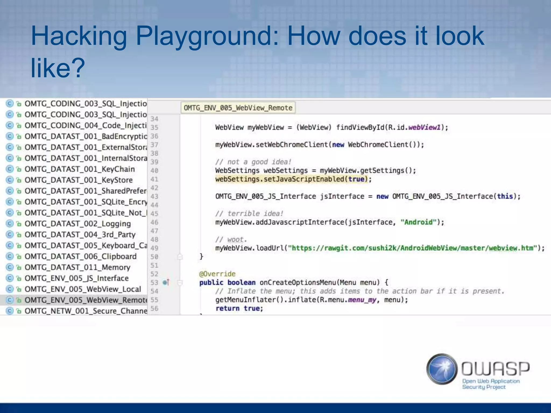Click the @Override annotation
Screen dimensions: 551x413
coord(217,274)
